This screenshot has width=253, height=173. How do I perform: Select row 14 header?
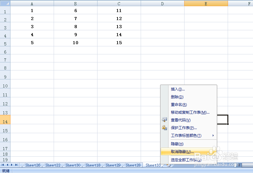click(5, 120)
